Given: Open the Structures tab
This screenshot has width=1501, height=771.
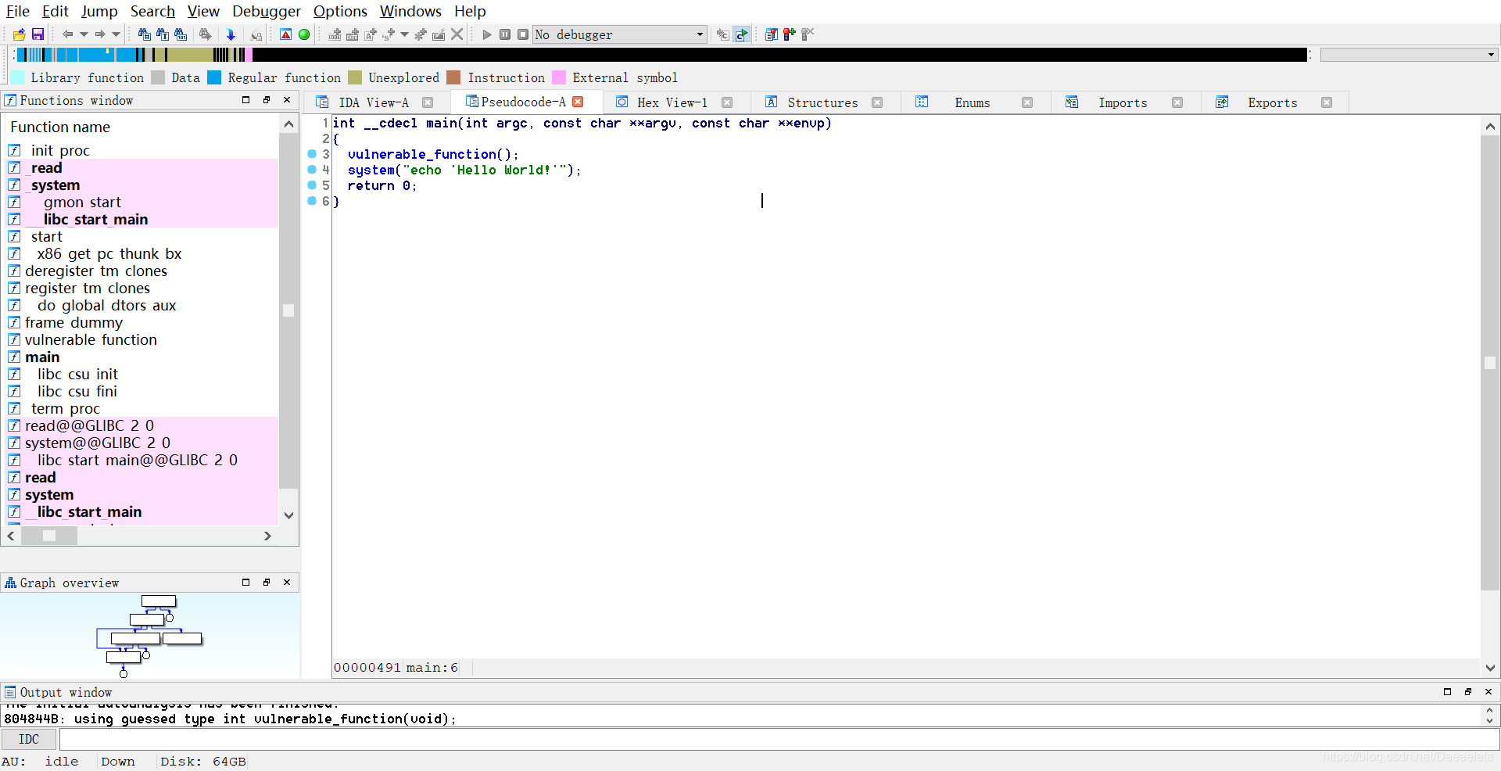Looking at the screenshot, I should coord(822,102).
